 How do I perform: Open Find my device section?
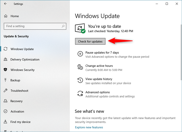point(21,122)
